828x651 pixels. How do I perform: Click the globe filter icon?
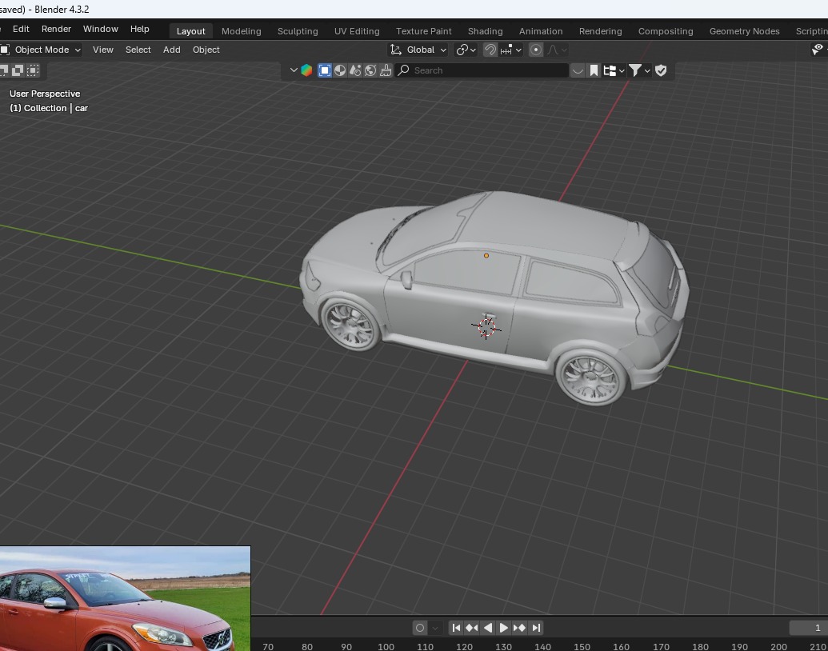click(x=370, y=70)
